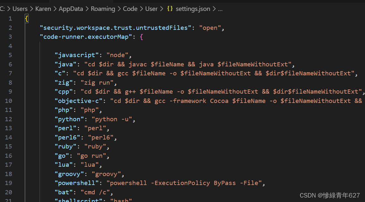365x202 pixels.
Task: Expand the User breadcrumb folder listing
Action: point(151,9)
